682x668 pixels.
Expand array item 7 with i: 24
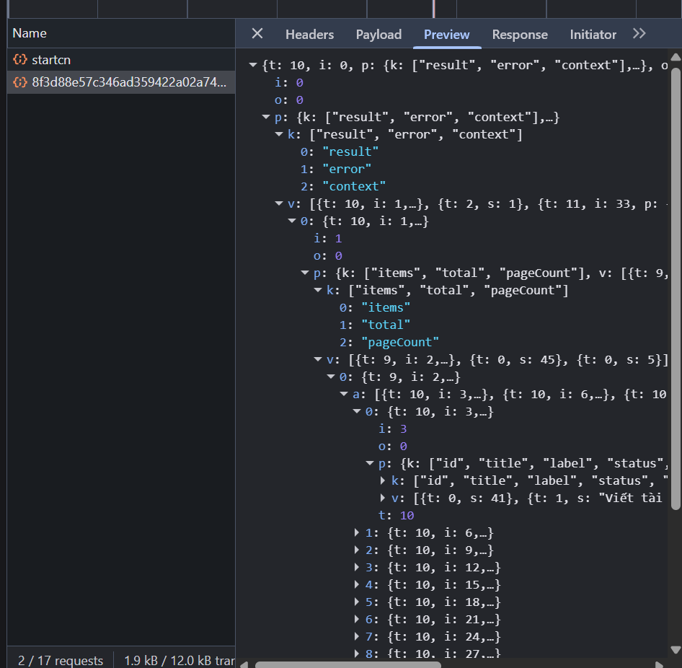(x=357, y=637)
